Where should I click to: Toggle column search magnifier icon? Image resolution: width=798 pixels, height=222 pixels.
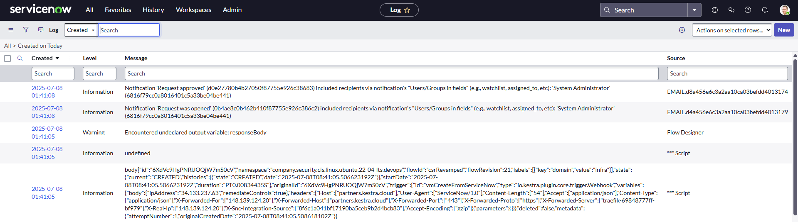pyautogui.click(x=20, y=58)
